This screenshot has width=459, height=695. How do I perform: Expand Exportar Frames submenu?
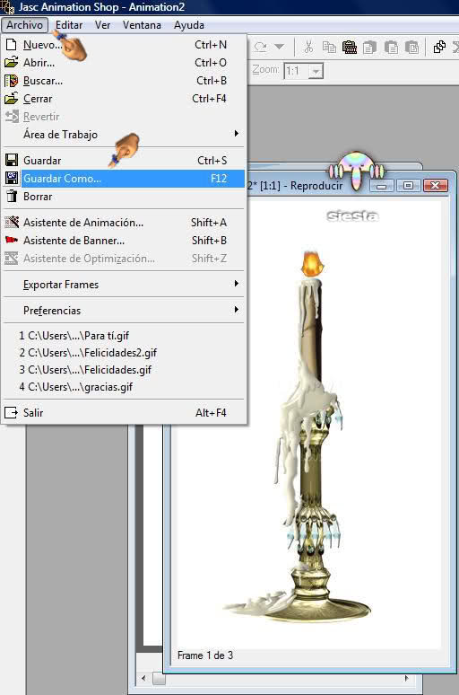pos(124,285)
